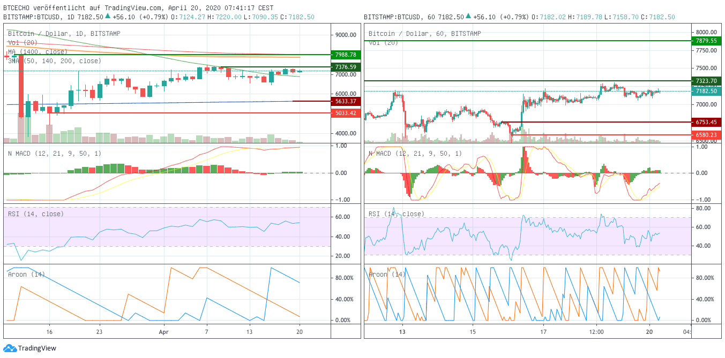Click "Vol (20)" label on the 60-minute chart
The image size is (725, 358).
(x=384, y=42)
